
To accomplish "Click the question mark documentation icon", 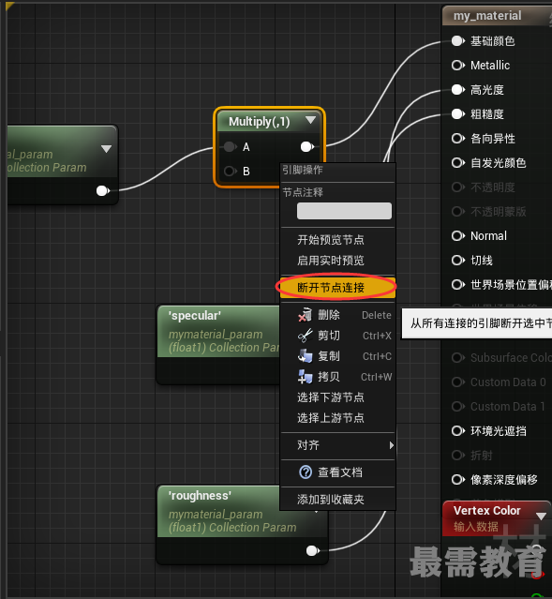I will click(x=306, y=472).
